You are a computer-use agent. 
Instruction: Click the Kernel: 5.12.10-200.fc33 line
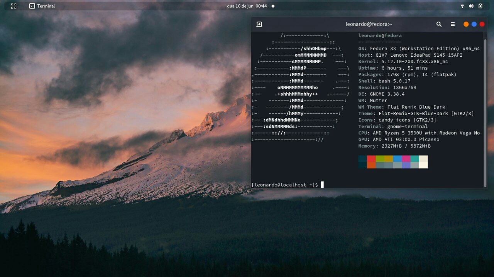tap(403, 62)
